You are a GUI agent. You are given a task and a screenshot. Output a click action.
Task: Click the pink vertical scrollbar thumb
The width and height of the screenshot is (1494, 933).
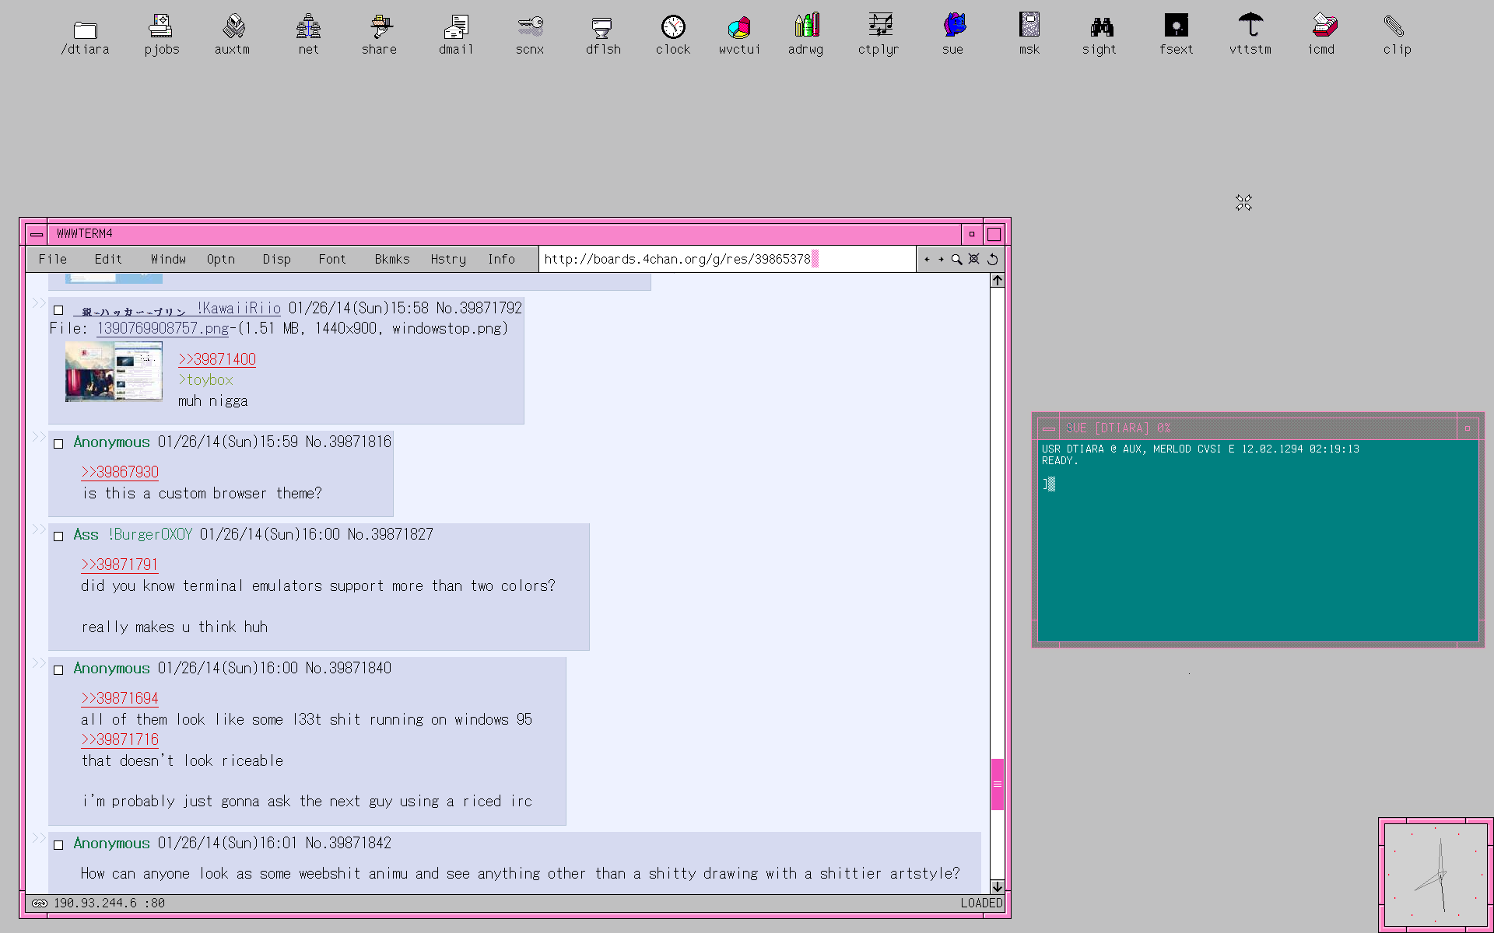point(997,784)
